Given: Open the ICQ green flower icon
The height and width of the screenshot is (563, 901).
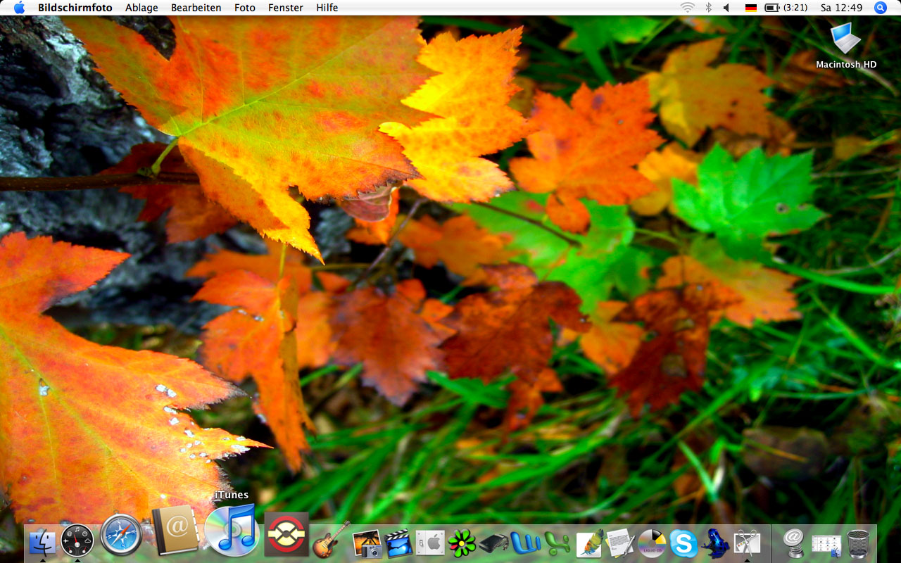Looking at the screenshot, I should pyautogui.click(x=462, y=543).
